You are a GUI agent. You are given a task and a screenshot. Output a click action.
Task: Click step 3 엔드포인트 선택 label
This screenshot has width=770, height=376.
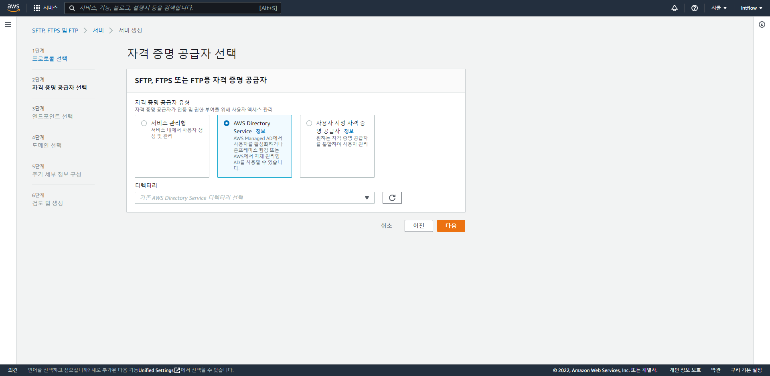tap(53, 116)
